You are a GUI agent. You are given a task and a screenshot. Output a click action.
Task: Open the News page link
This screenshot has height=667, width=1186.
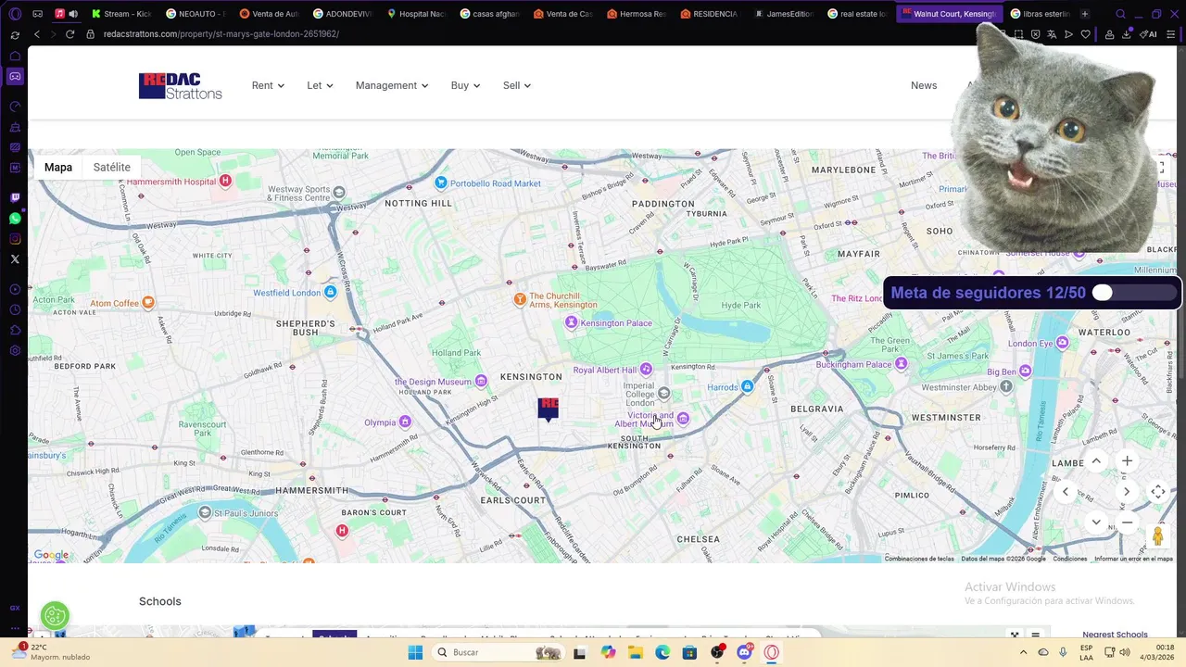924,85
